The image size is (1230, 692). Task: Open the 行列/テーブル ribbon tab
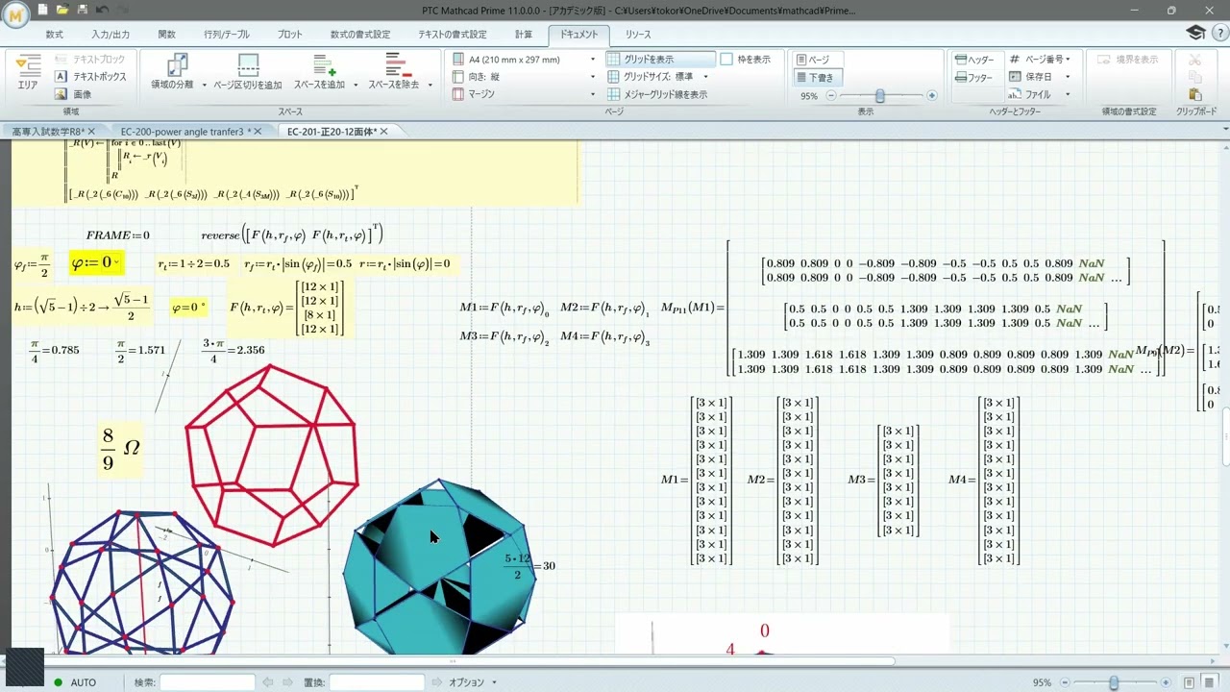pyautogui.click(x=227, y=35)
